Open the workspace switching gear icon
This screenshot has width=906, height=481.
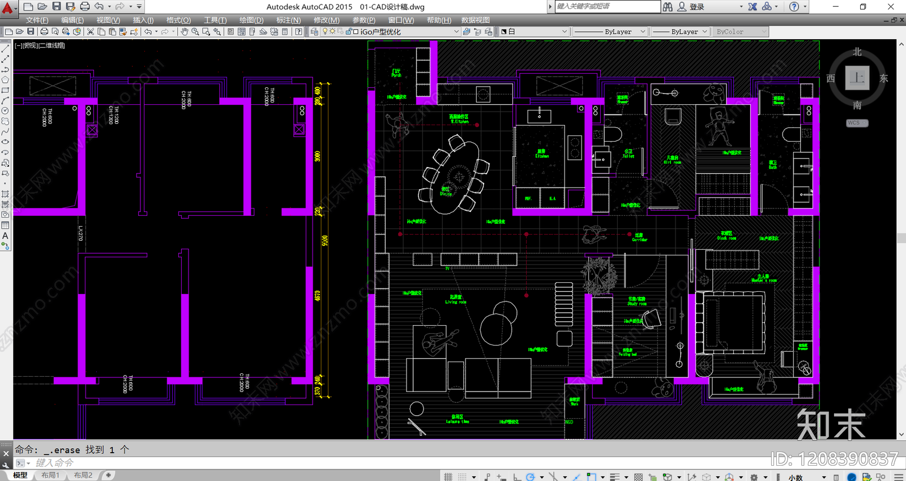pos(754,477)
